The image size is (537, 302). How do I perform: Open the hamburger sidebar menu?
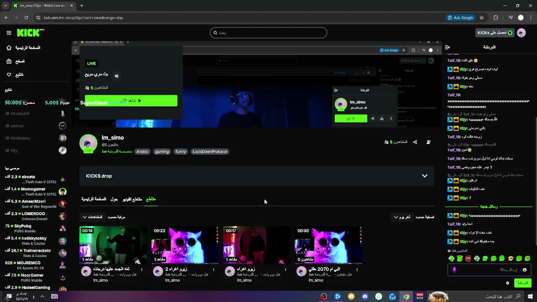point(9,33)
